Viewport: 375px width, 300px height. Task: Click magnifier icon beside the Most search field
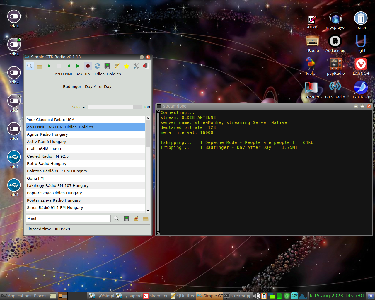[x=116, y=219]
